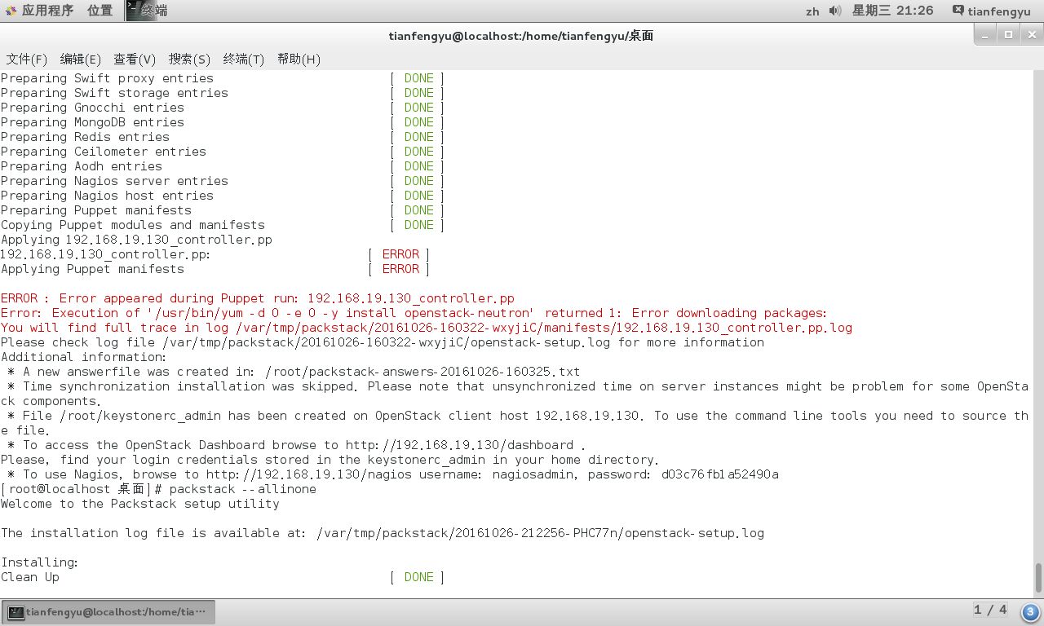1044x626 pixels.
Task: Click the line 'Preparing Redis entries'
Action: click(85, 137)
